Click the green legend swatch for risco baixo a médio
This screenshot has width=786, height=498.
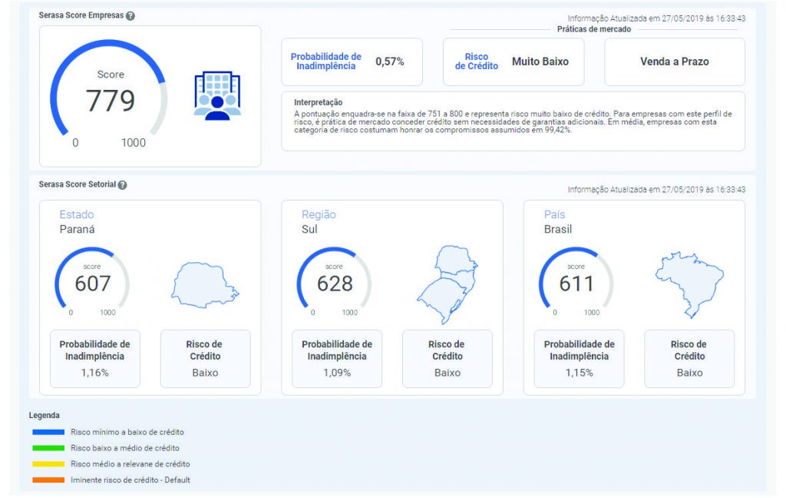tap(48, 448)
